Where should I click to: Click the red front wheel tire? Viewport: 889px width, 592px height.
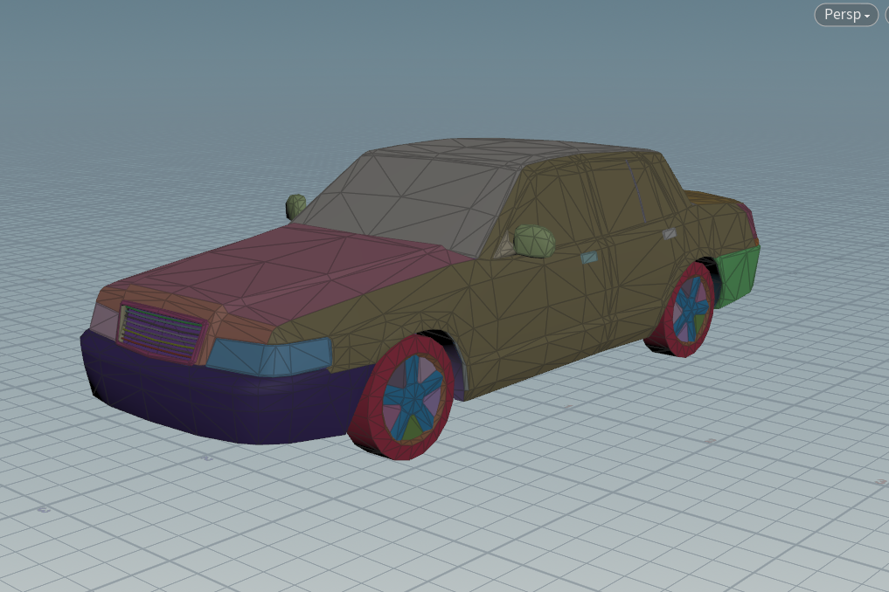(372, 428)
